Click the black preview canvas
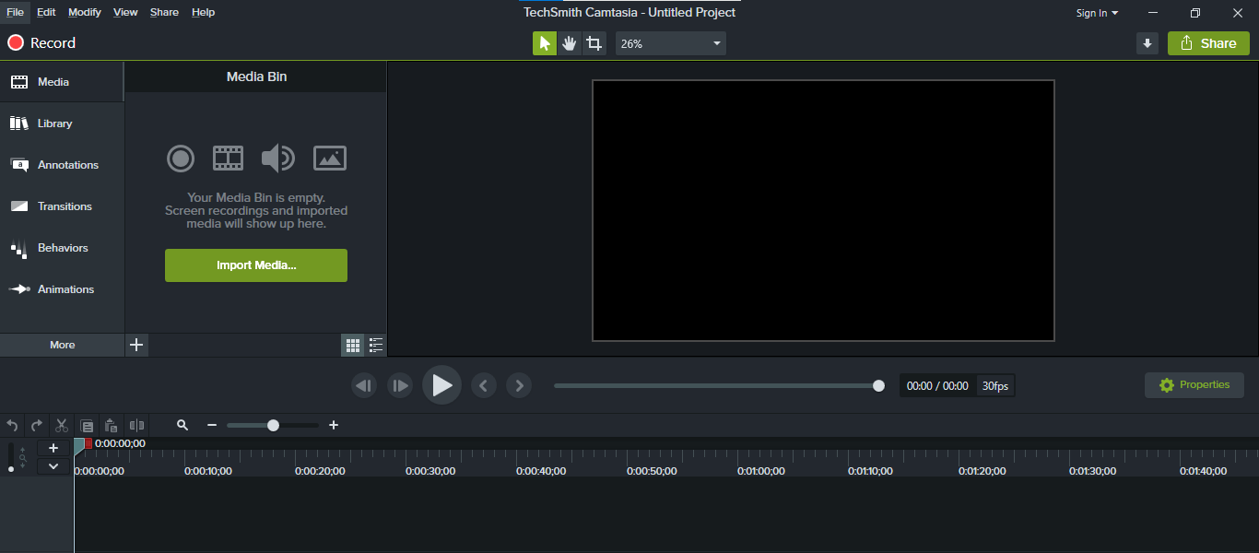Screen dimensions: 1259x553 coord(823,211)
